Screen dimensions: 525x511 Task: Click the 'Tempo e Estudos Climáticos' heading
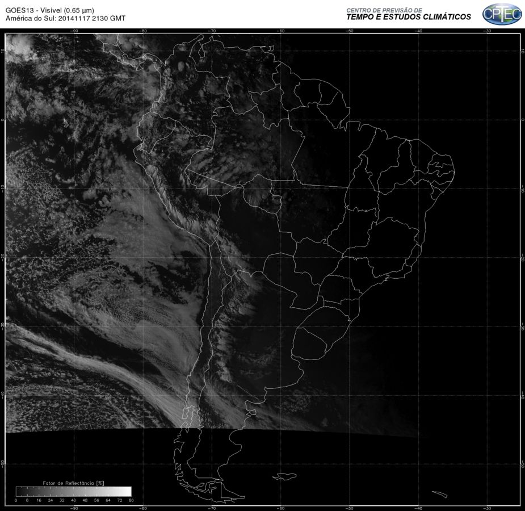(x=409, y=17)
